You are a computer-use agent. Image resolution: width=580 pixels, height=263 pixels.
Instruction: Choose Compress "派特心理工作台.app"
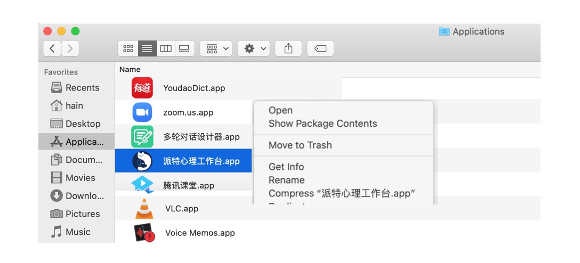(x=342, y=194)
